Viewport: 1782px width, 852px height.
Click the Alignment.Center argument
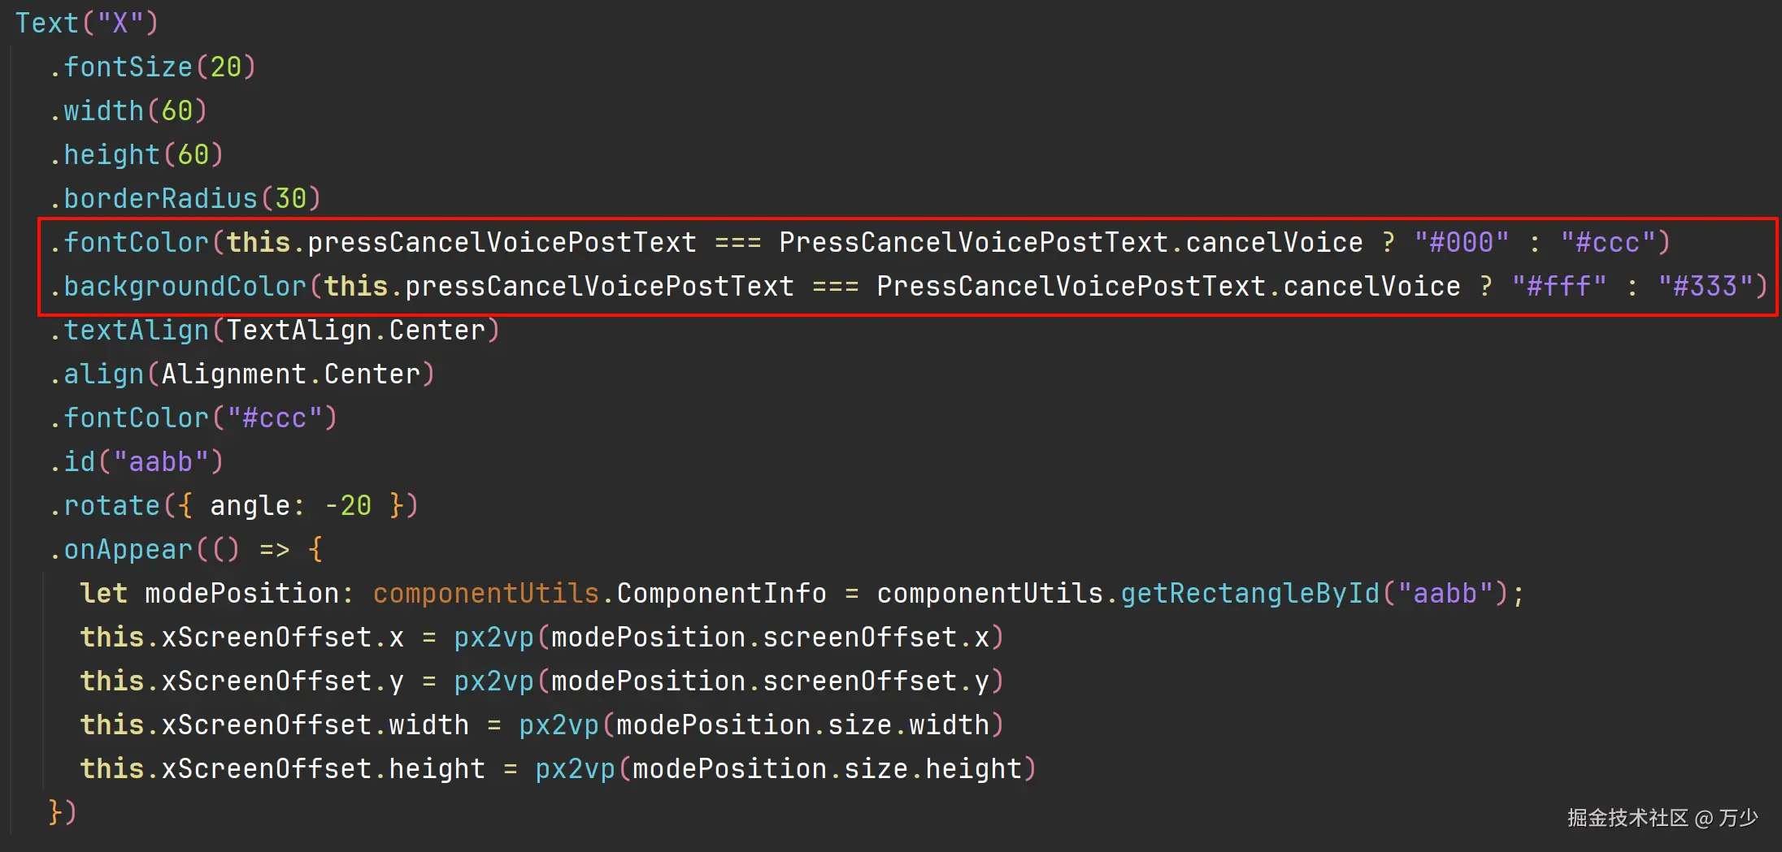click(290, 374)
